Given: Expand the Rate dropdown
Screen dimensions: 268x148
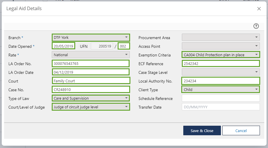Looking at the screenshot, I should pyautogui.click(x=91, y=55).
